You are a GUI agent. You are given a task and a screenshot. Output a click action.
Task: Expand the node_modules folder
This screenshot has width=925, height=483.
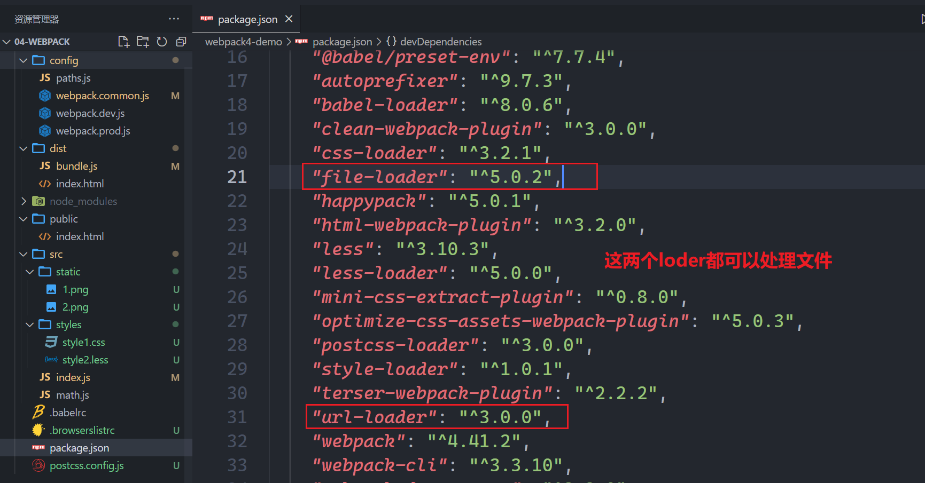point(23,201)
